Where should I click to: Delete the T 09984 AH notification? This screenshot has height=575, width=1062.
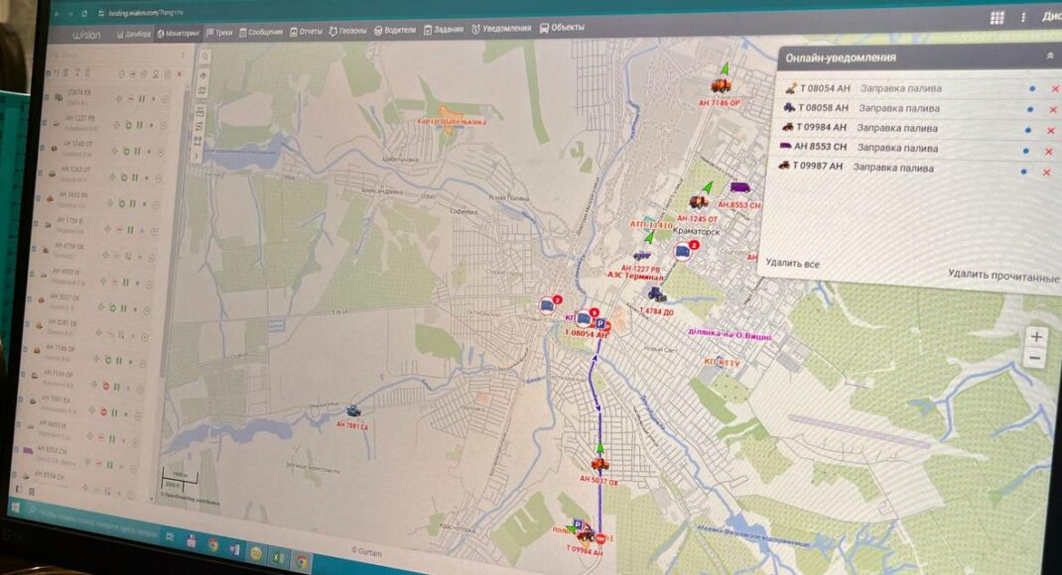tap(1050, 131)
